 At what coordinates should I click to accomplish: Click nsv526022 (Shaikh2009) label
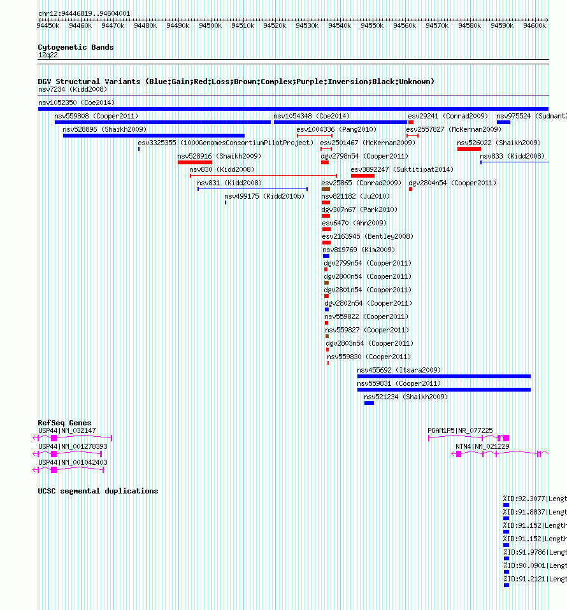point(499,143)
